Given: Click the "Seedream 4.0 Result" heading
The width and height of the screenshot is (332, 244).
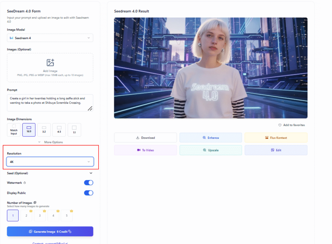Looking at the screenshot, I should click(132, 11).
